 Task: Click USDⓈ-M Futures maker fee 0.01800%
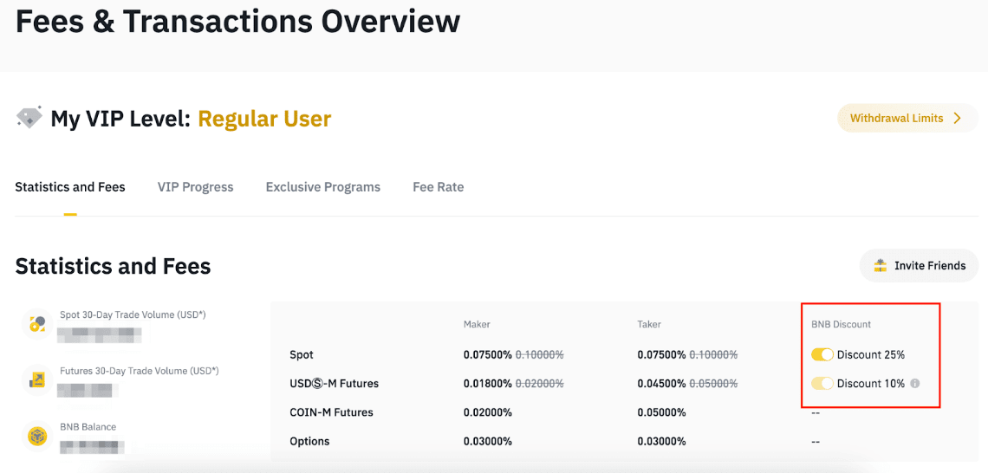pyautogui.click(x=488, y=383)
